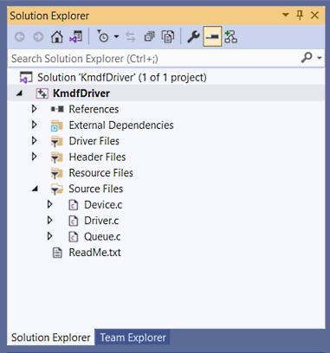The image size is (330, 353).
Task: Collapse the Source Files filter
Action: [35, 189]
